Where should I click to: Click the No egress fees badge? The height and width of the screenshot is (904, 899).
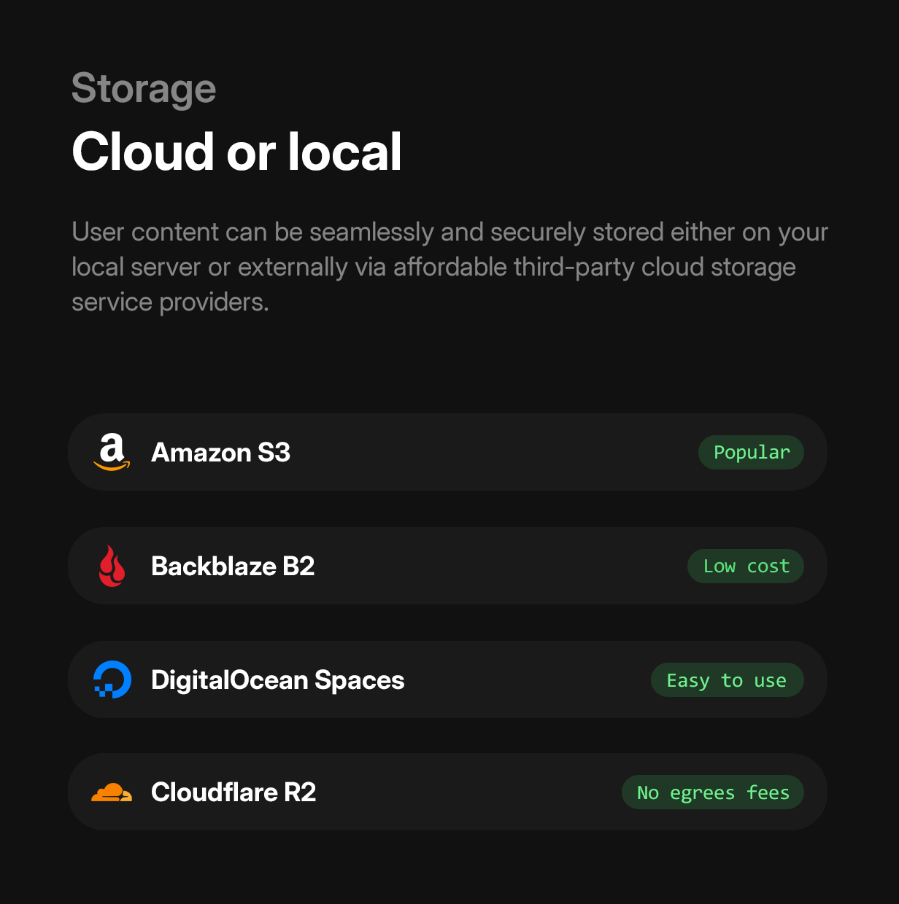point(712,792)
